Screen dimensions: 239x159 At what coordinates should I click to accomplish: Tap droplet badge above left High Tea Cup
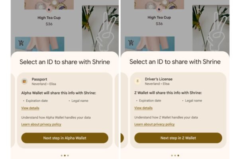[x=49, y=10]
